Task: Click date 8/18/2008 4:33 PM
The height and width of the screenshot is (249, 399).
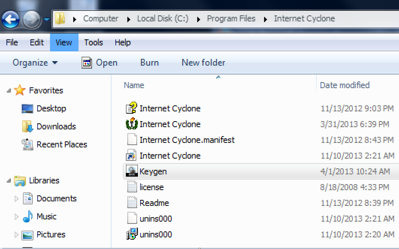Action: tap(355, 187)
